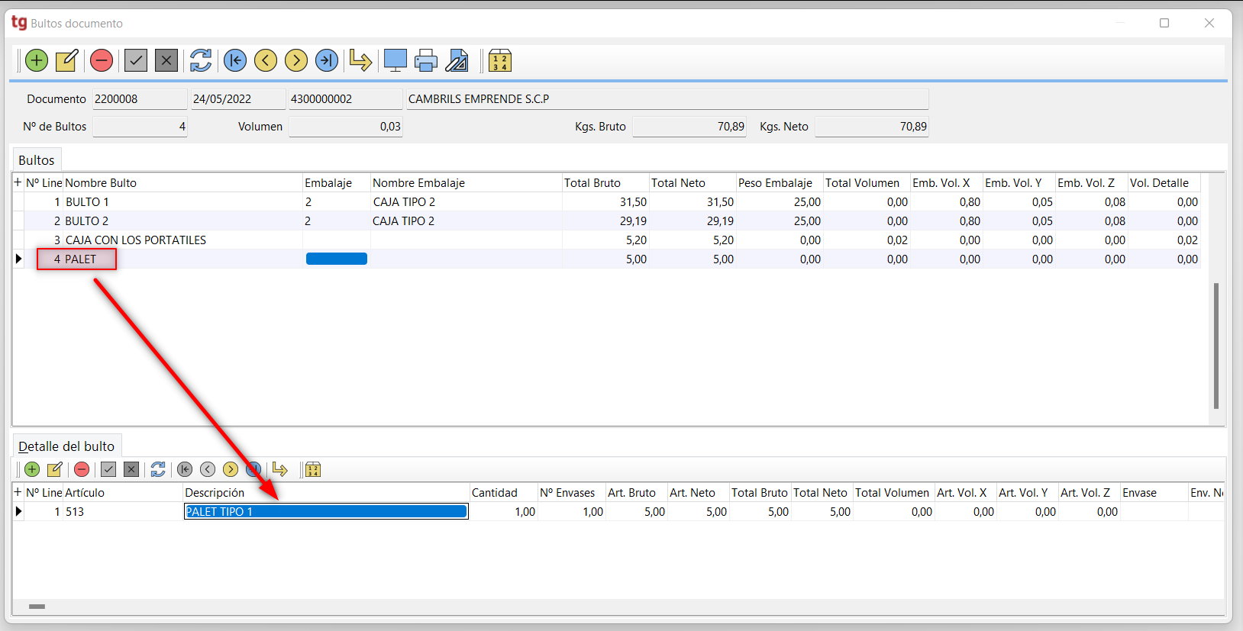This screenshot has width=1243, height=631.
Task: Sort by the Cantidad column header
Action: [x=503, y=493]
